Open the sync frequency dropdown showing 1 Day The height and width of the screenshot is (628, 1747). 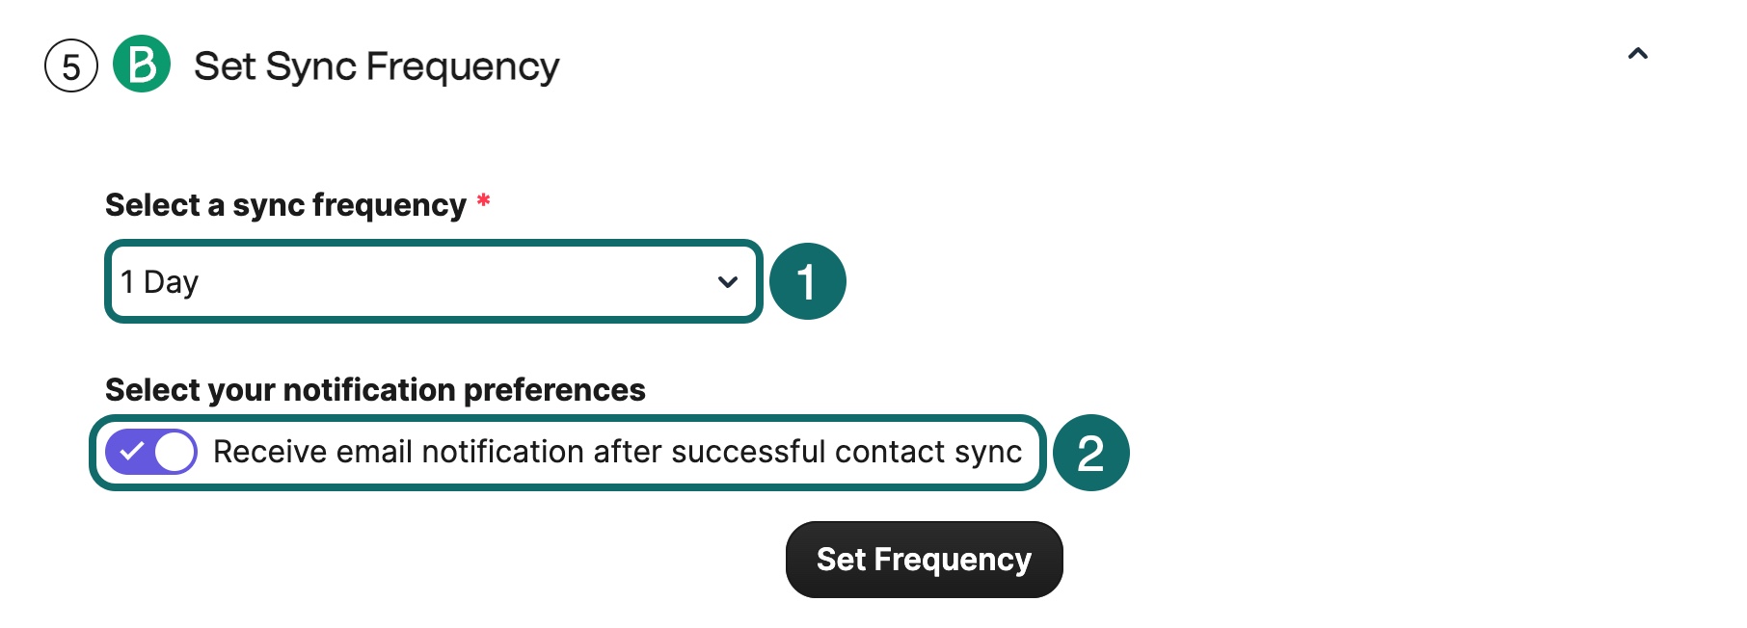431,282
